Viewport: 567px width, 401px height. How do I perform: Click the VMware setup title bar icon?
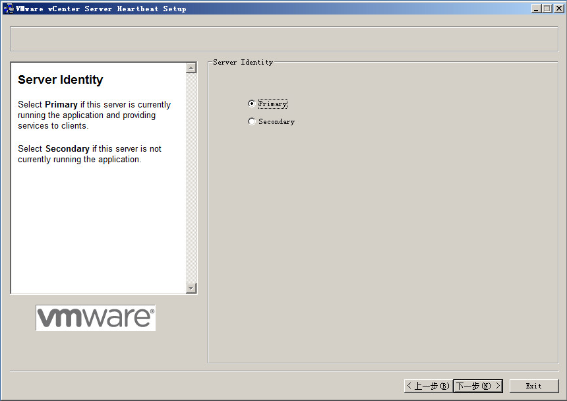8,9
